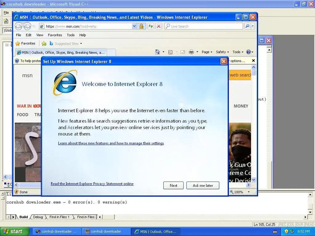This screenshot has height=236, width=315.
Task: Open the Visual C++ File menu
Action: (6, 13)
